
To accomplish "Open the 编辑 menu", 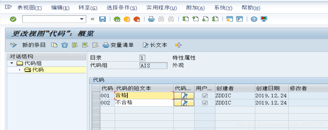I will [60, 8].
